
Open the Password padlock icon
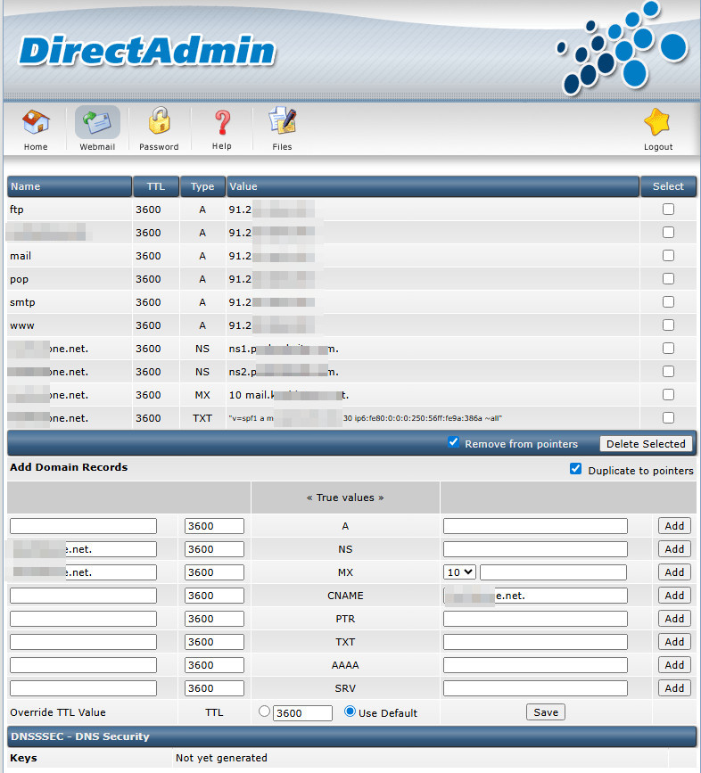tap(159, 120)
